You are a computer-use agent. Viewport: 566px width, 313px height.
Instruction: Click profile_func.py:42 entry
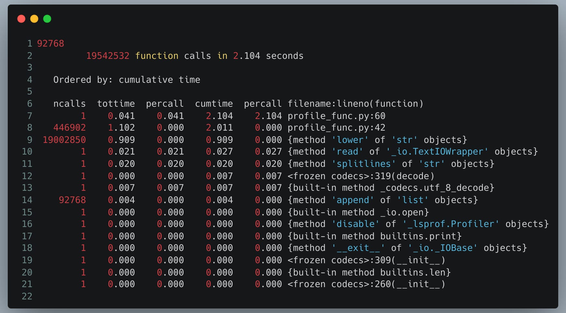coord(336,128)
